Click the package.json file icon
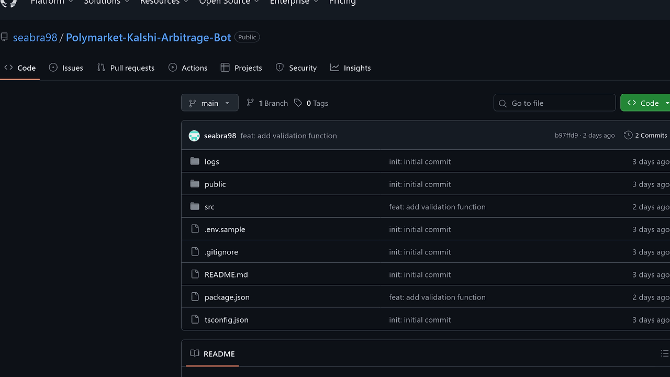 [195, 296]
